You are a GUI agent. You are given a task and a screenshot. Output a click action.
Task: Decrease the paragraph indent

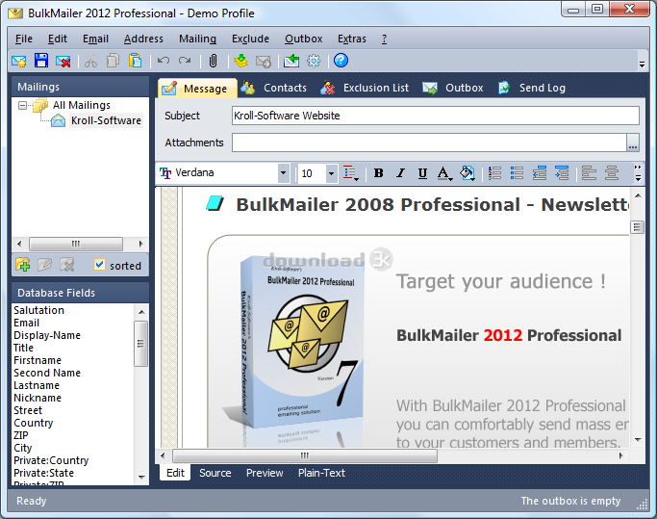coord(540,173)
